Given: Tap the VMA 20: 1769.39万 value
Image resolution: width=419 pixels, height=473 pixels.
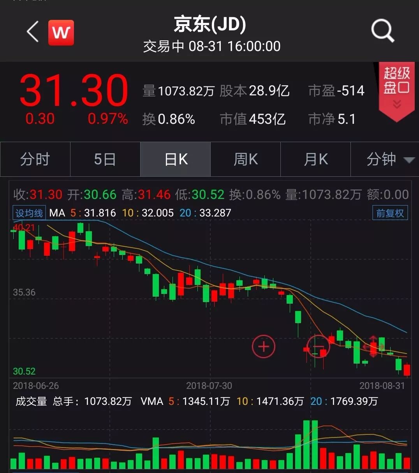Looking at the screenshot, I should pos(344,401).
